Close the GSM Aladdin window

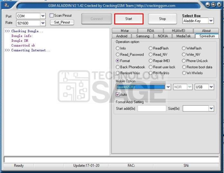tap(219, 5)
